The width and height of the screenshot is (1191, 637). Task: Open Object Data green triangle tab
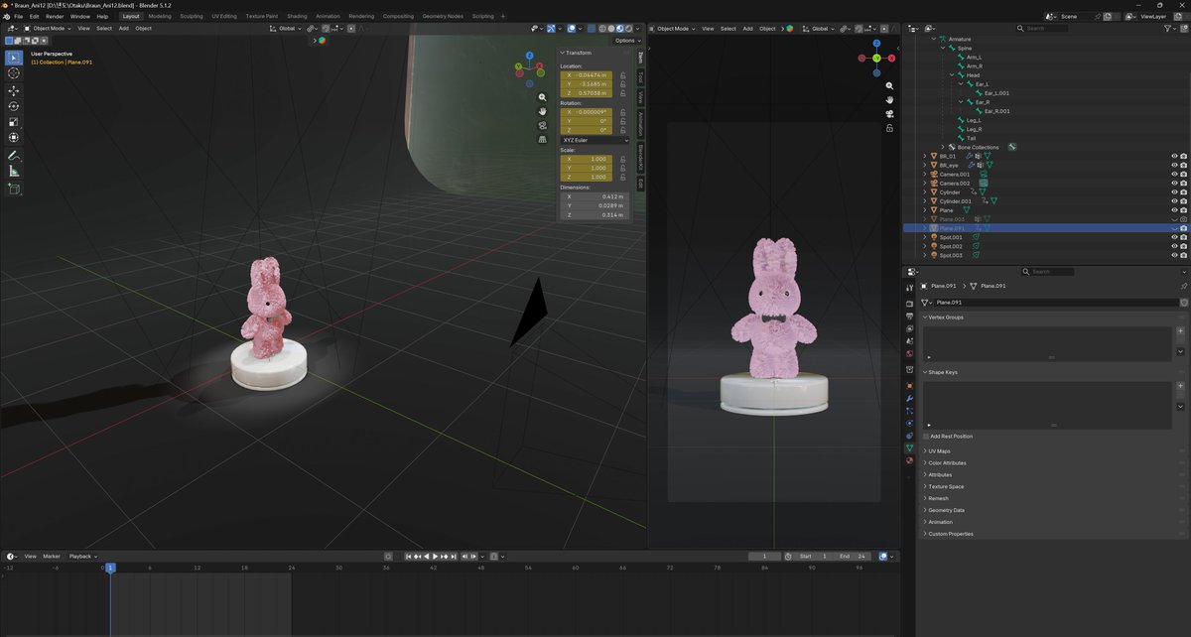click(x=909, y=447)
